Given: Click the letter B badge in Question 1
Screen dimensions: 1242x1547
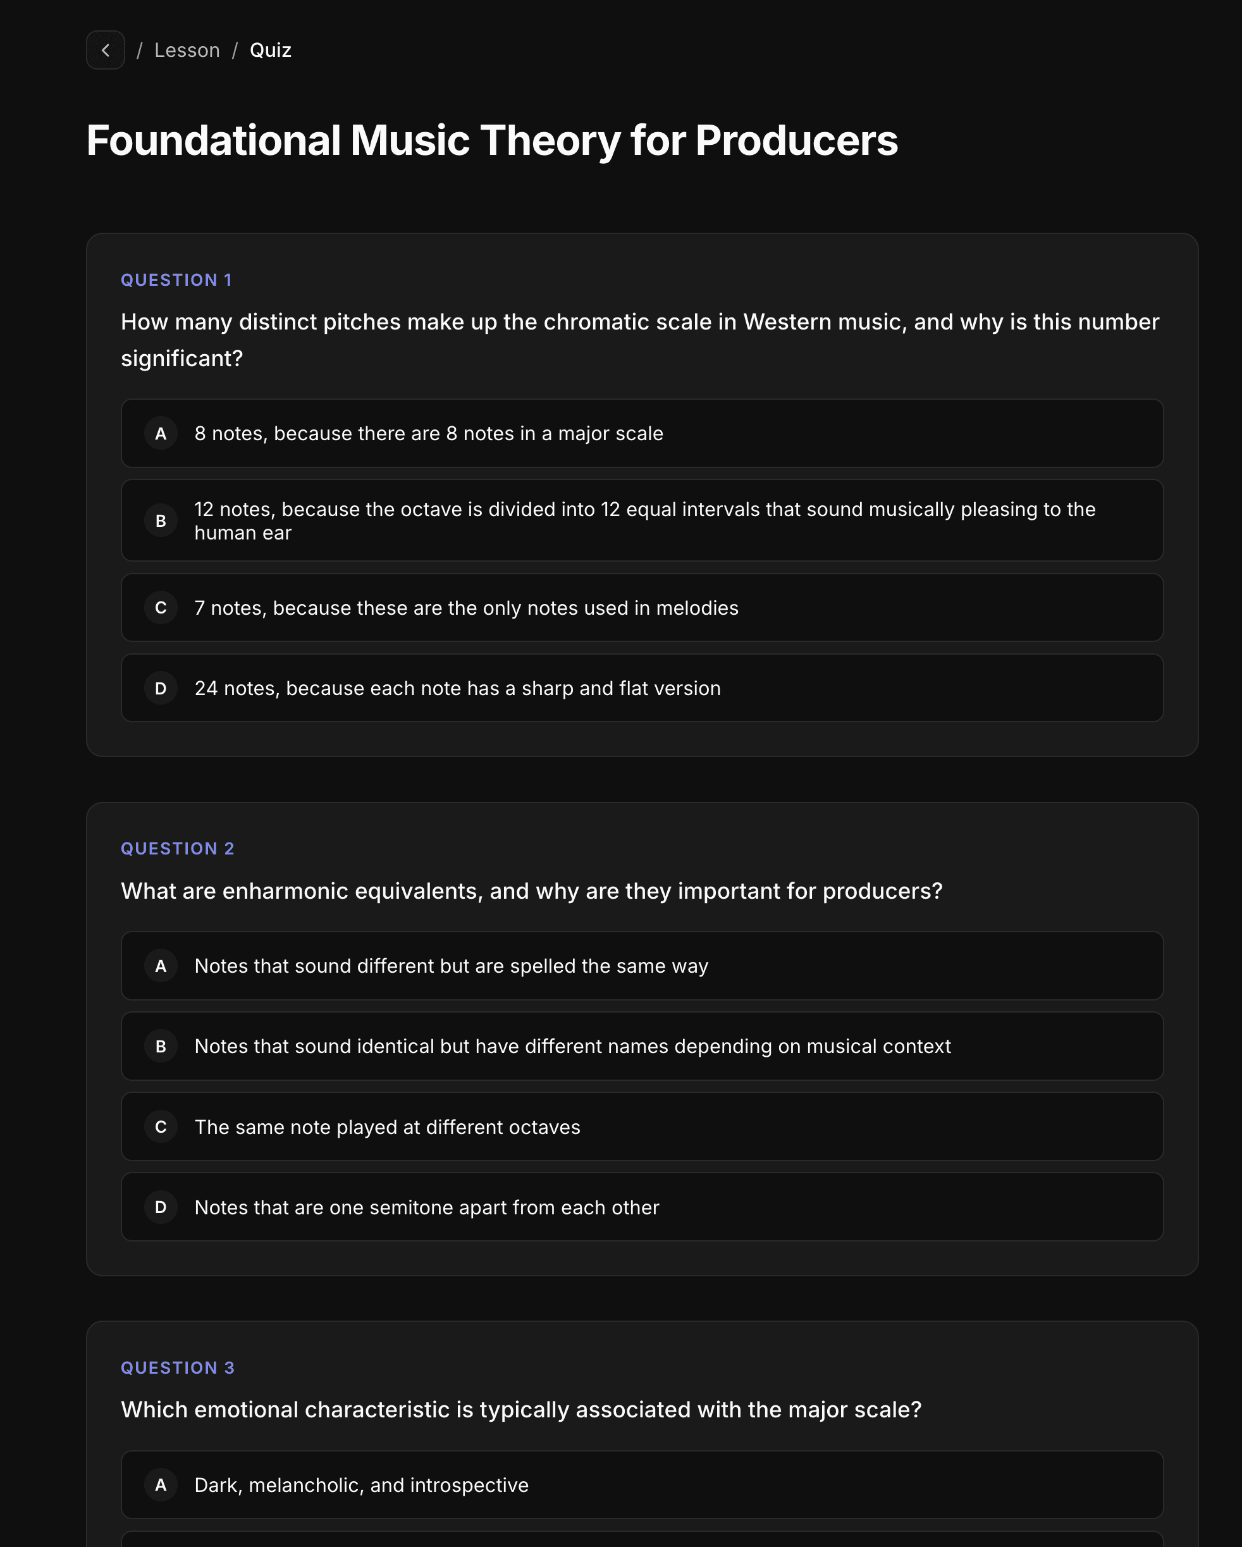Looking at the screenshot, I should 161,521.
